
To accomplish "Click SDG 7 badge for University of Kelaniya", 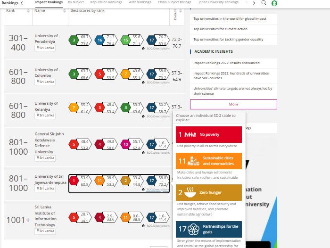I will pyautogui.click(x=74, y=108).
